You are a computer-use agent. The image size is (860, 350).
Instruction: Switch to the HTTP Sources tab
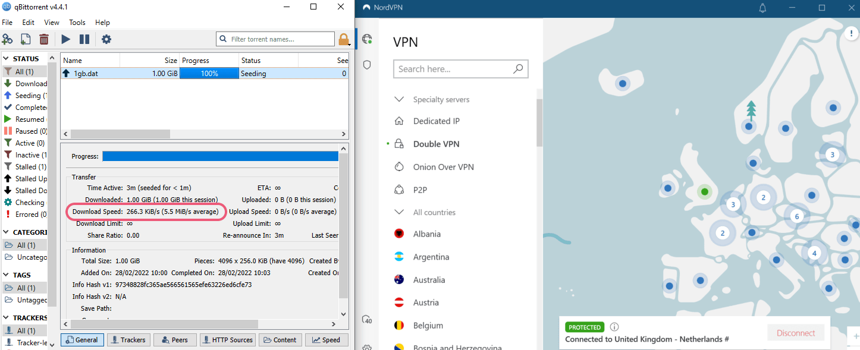pos(227,340)
